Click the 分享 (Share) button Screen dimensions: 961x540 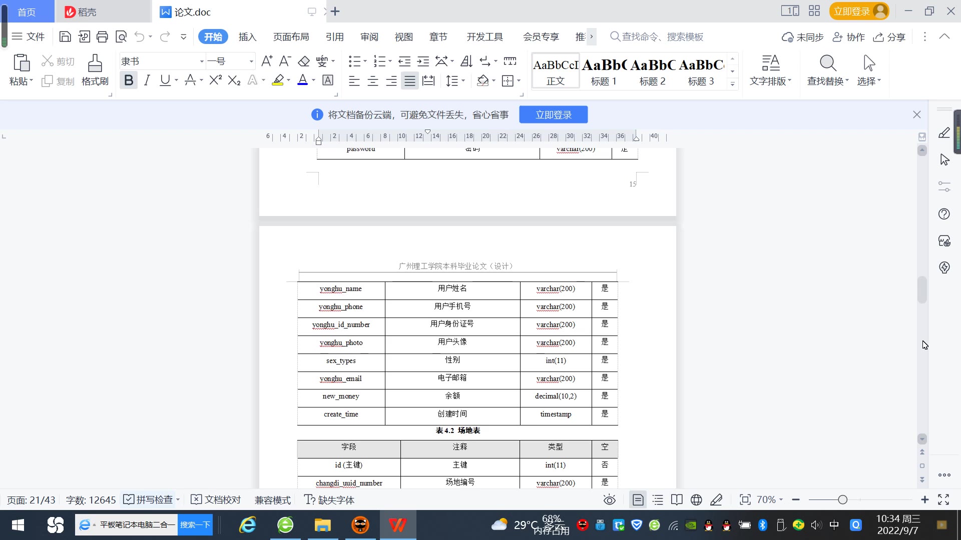(x=889, y=37)
